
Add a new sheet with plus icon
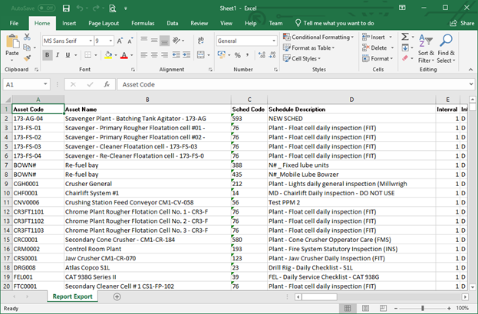[117, 296]
